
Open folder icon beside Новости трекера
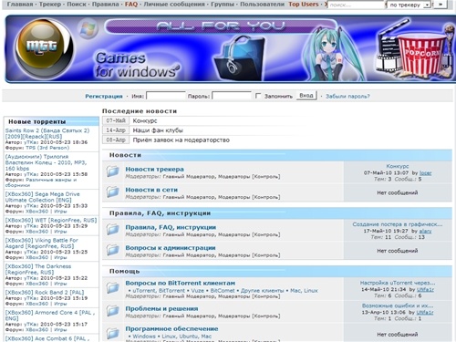(x=113, y=171)
